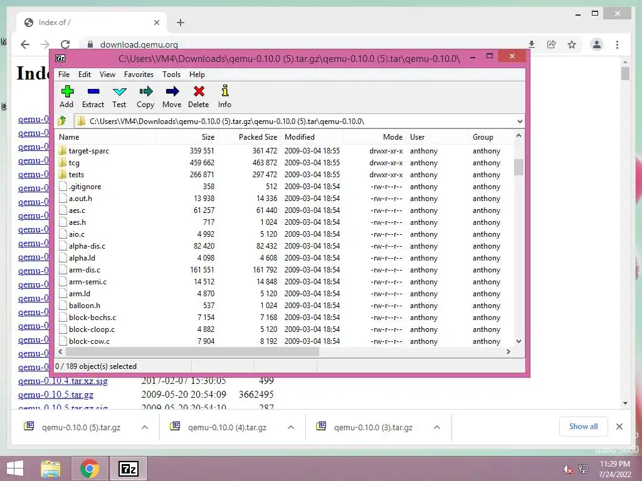
Task: Click the 7-Zip horizontal scrollbar thumb
Action: pyautogui.click(x=192, y=352)
